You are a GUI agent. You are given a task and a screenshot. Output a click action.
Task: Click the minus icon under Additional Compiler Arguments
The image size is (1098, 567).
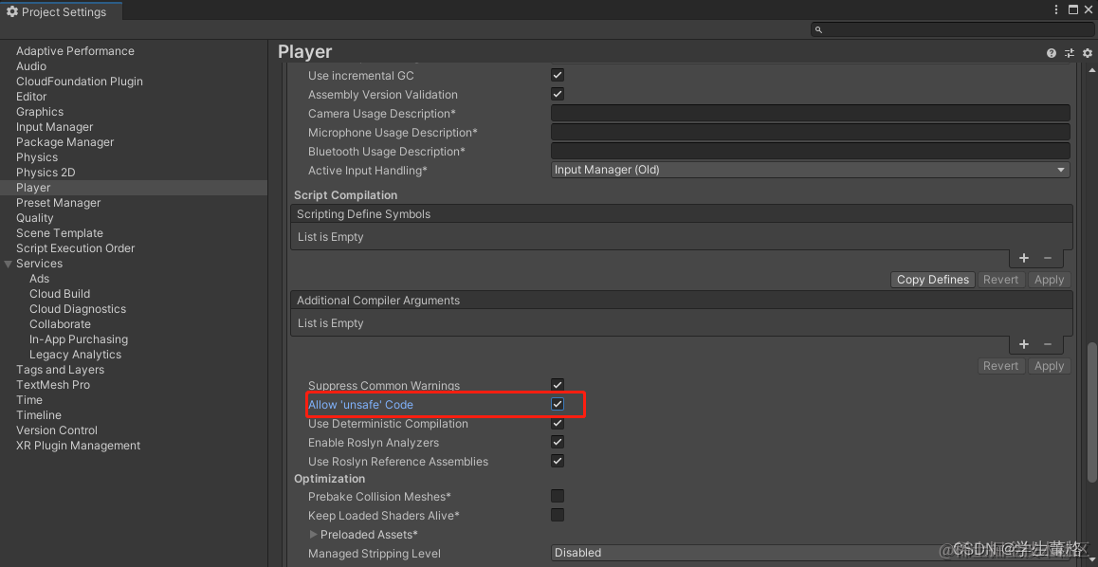1047,344
